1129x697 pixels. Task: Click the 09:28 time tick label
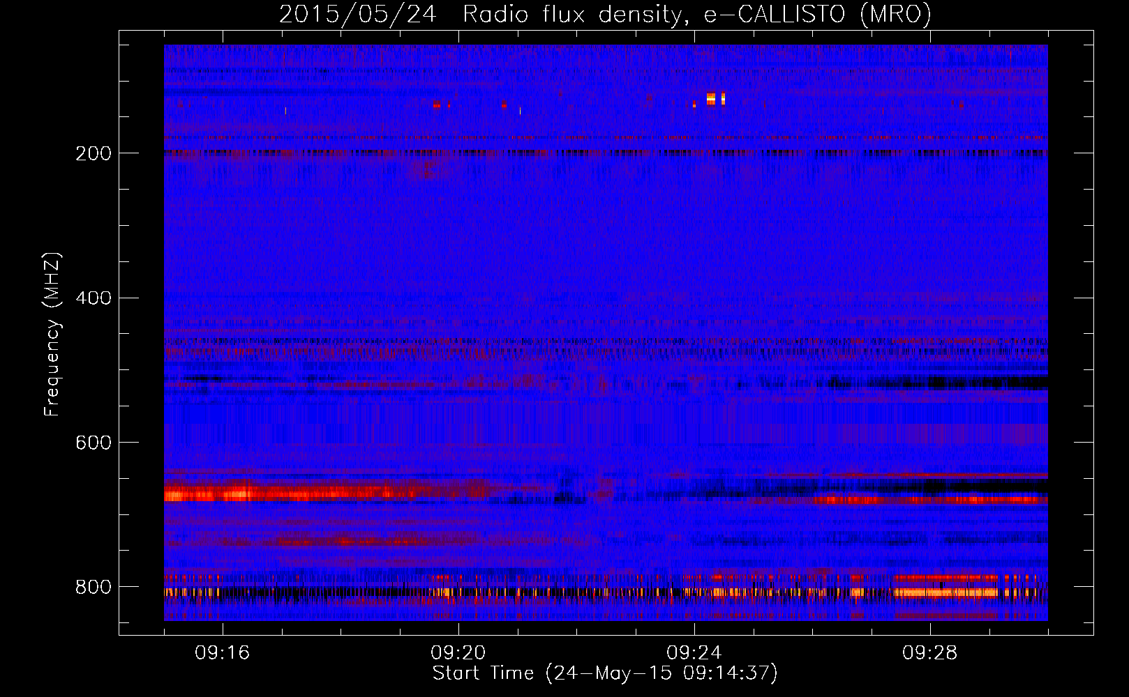click(930, 653)
